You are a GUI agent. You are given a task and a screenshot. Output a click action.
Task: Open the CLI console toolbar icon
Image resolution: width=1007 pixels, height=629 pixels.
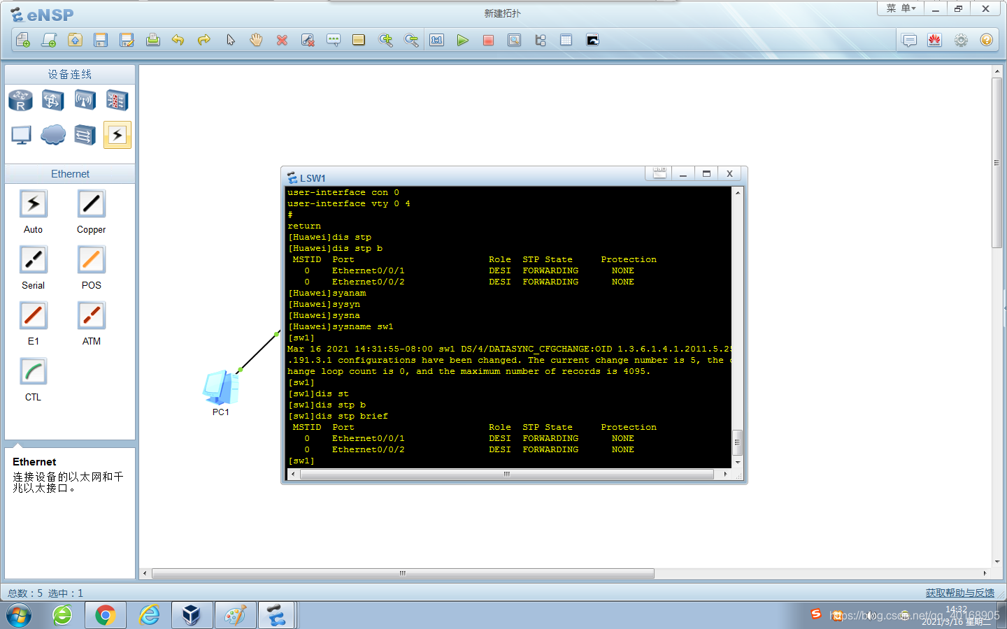(x=592, y=40)
